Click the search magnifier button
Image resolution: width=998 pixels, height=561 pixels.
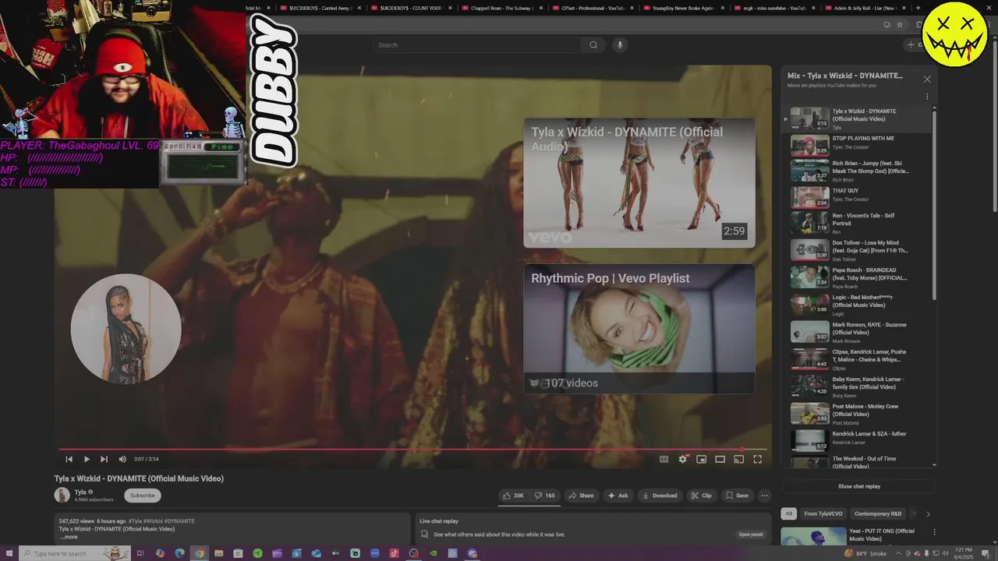593,45
